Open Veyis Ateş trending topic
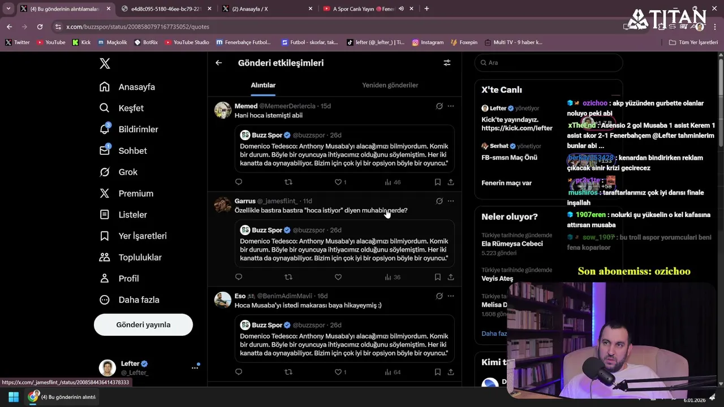 497,278
